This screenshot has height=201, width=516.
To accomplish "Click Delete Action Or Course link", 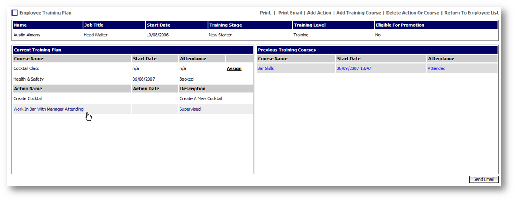I will [412, 13].
